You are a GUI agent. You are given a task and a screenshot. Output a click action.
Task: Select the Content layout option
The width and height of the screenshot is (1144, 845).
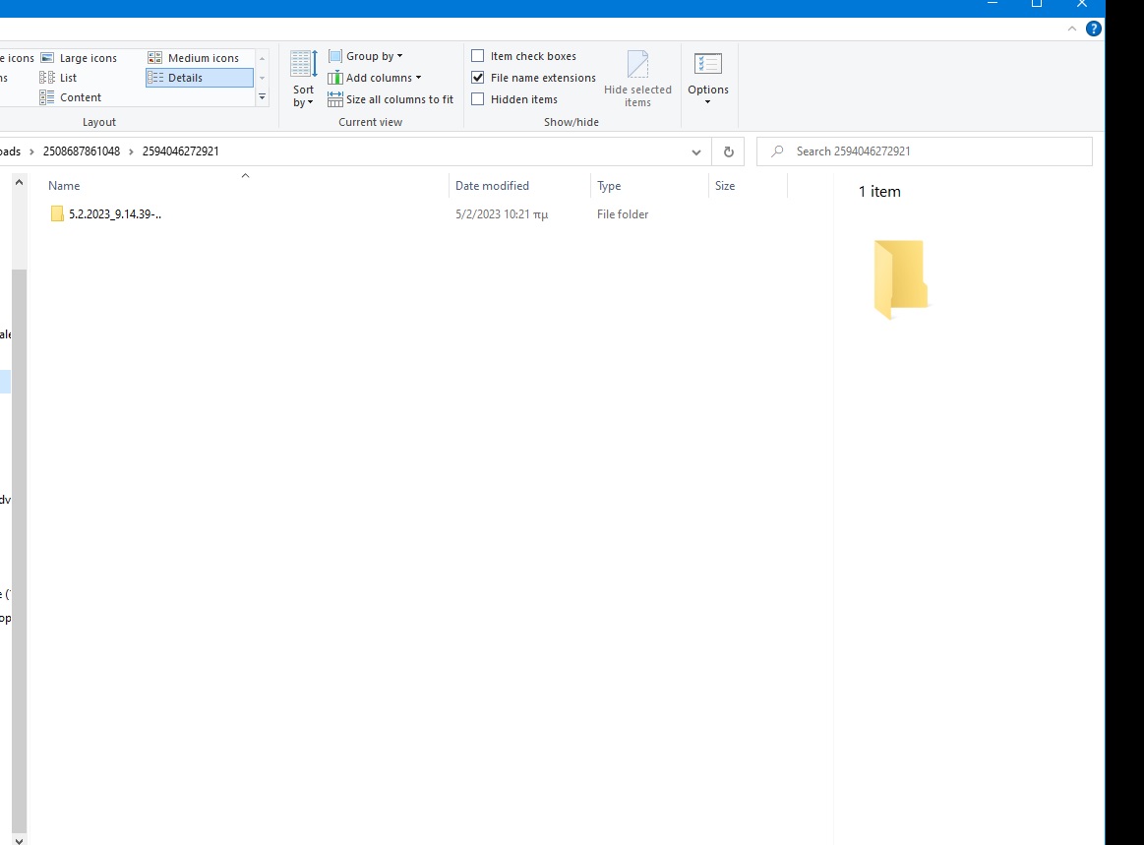click(80, 97)
